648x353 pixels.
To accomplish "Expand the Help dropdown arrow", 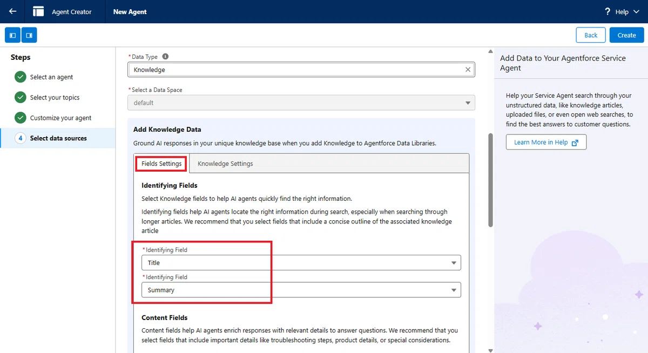I will click(x=637, y=12).
